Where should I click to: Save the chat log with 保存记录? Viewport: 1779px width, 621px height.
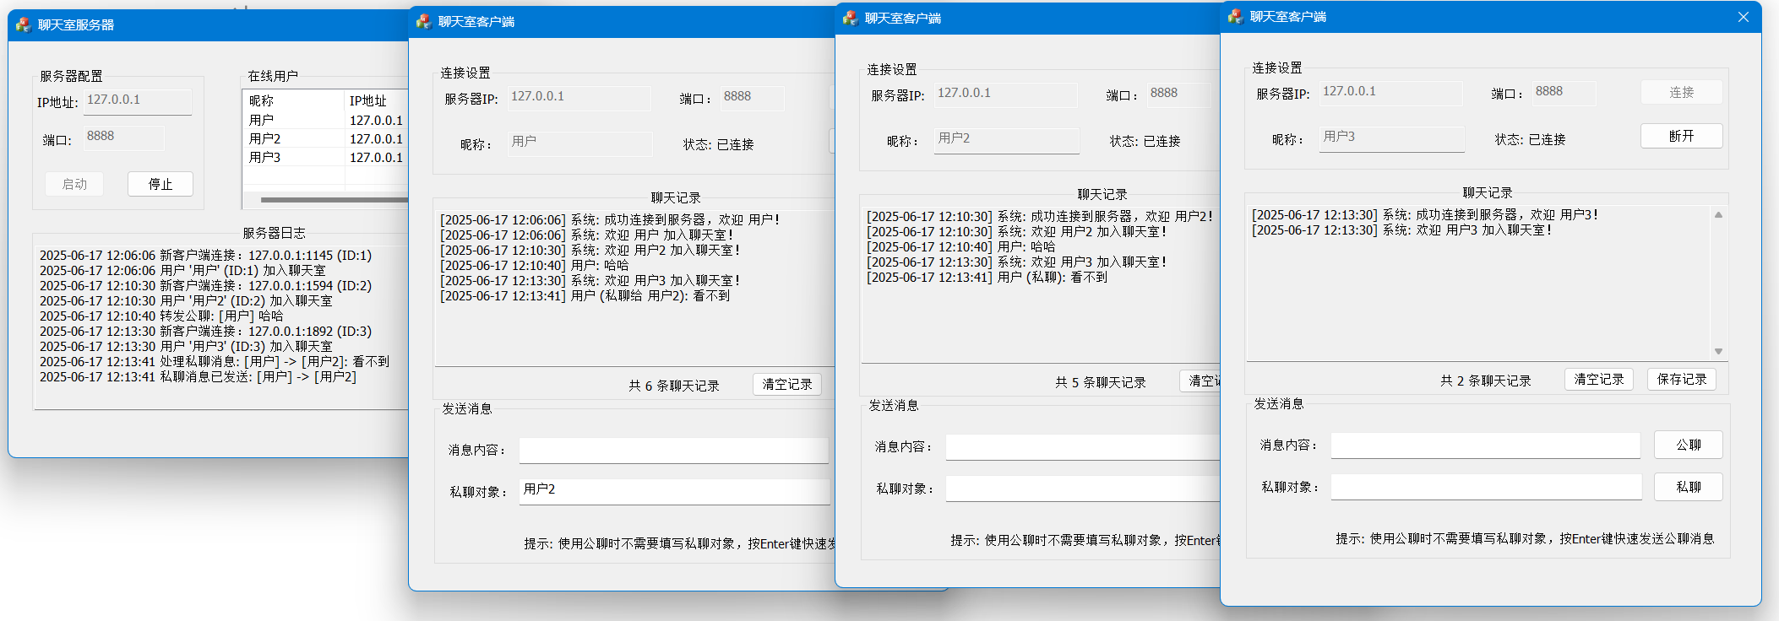click(x=1681, y=380)
